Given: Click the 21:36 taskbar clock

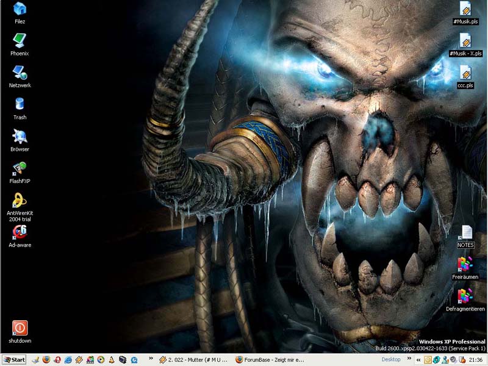Looking at the screenshot, I should click(476, 360).
